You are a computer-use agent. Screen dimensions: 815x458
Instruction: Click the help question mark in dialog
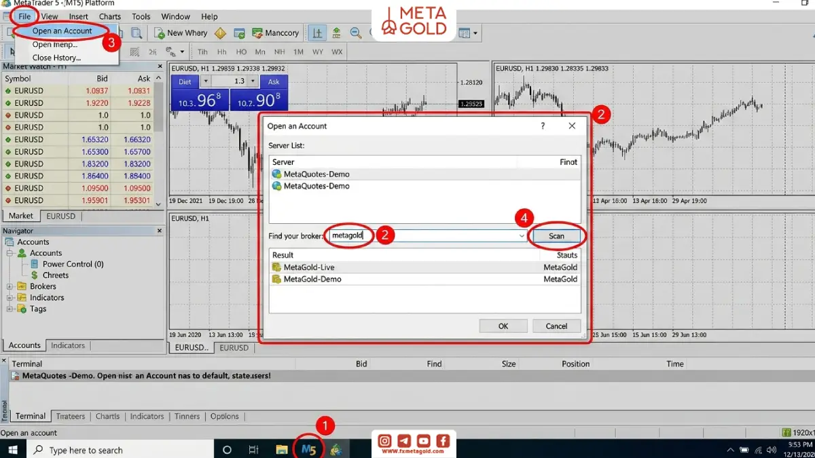543,126
